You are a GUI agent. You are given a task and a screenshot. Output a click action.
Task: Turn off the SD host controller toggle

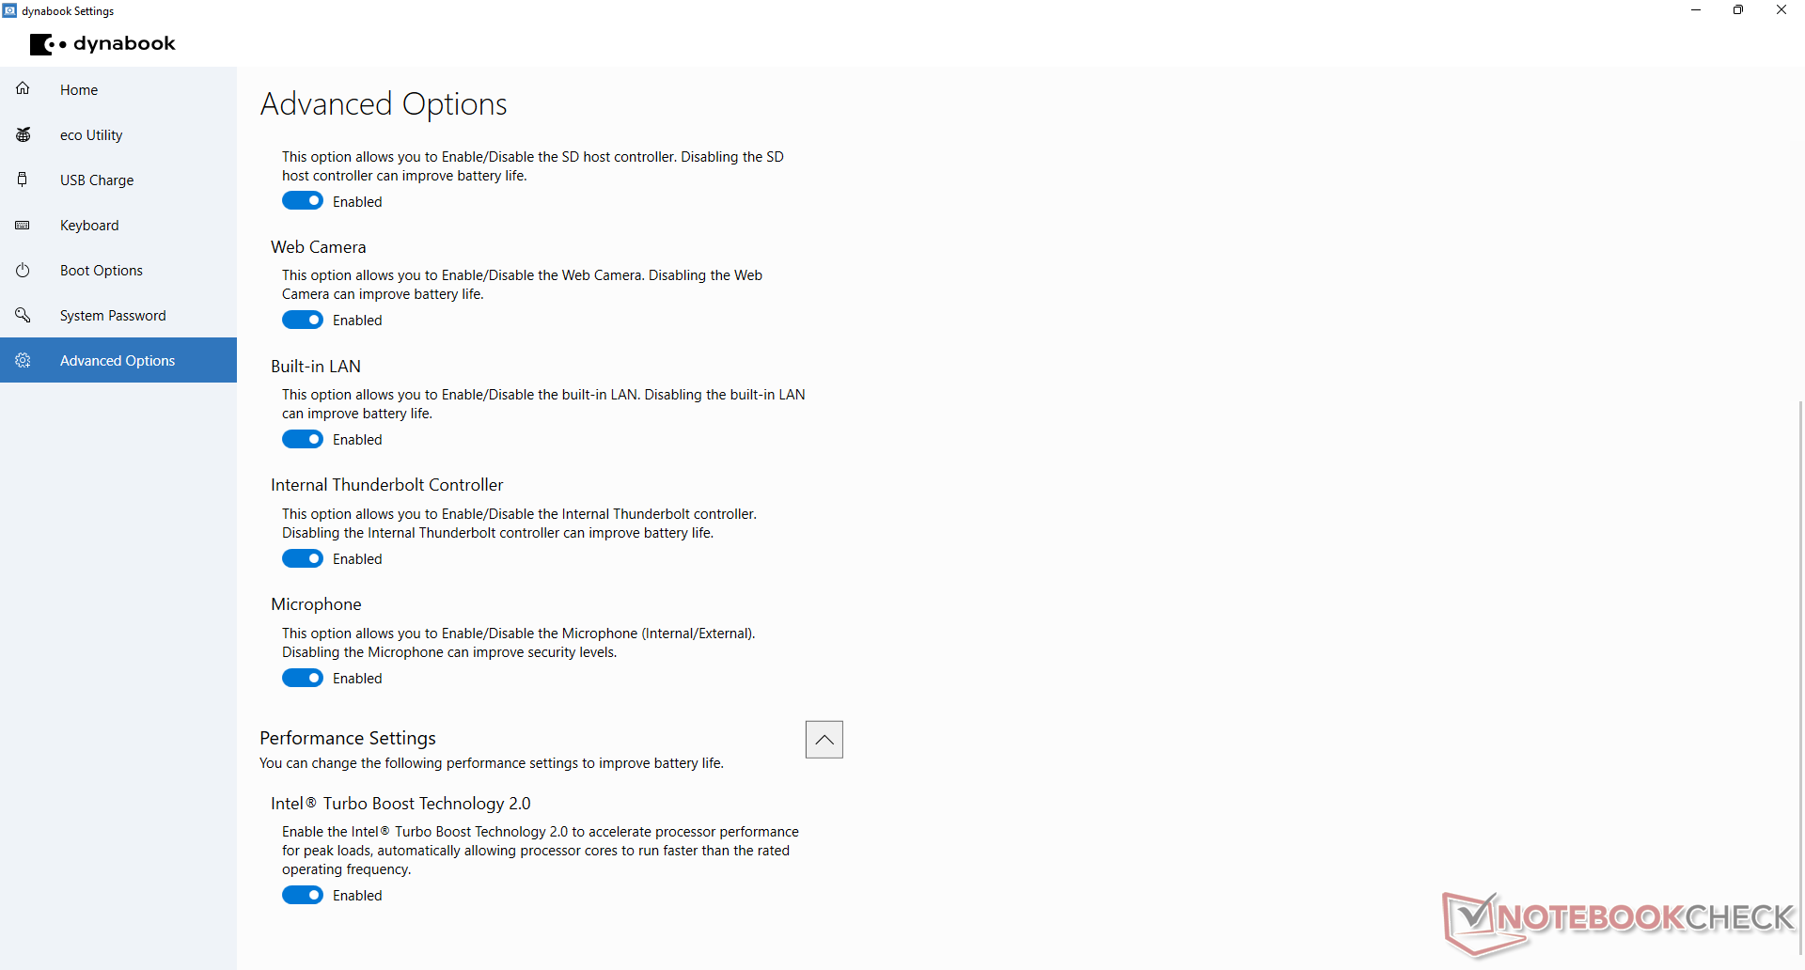(x=303, y=200)
